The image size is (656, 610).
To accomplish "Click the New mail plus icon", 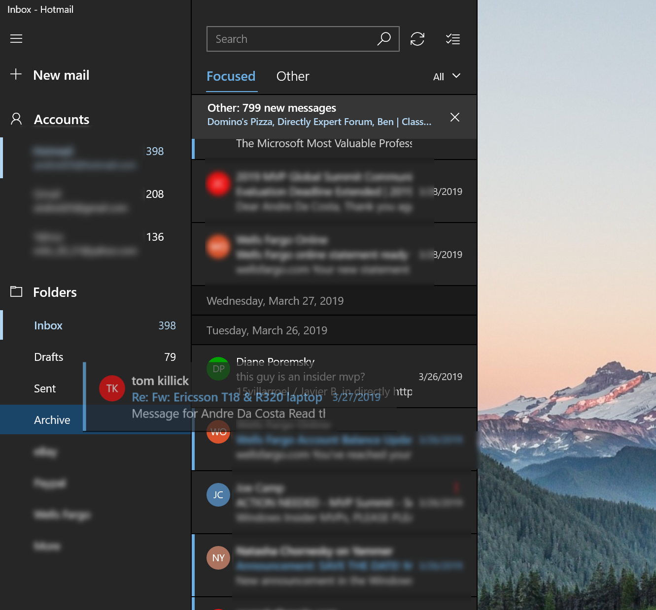I will [16, 74].
